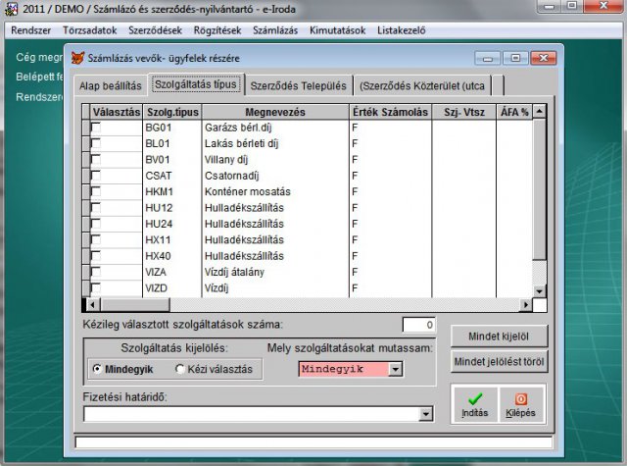627x466 pixels.
Task: Tick the checkbox for the CSAT Csatornadíj row
Action: pyautogui.click(x=95, y=176)
